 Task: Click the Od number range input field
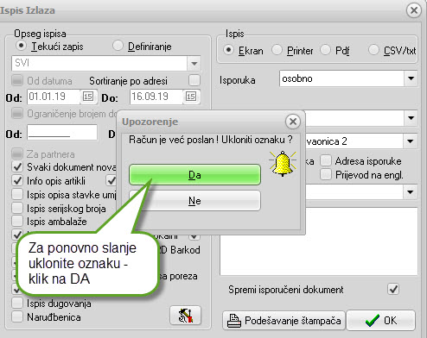pos(62,132)
